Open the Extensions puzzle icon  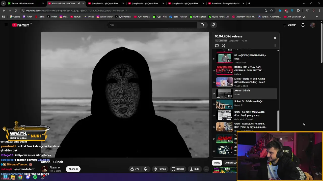tap(298, 11)
